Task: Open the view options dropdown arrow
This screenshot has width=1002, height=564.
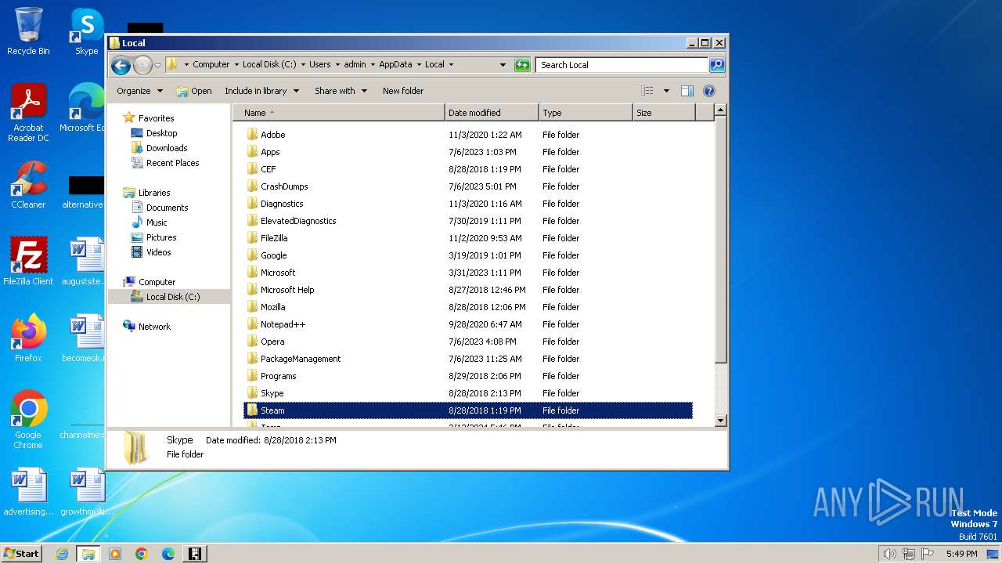Action: (x=666, y=91)
